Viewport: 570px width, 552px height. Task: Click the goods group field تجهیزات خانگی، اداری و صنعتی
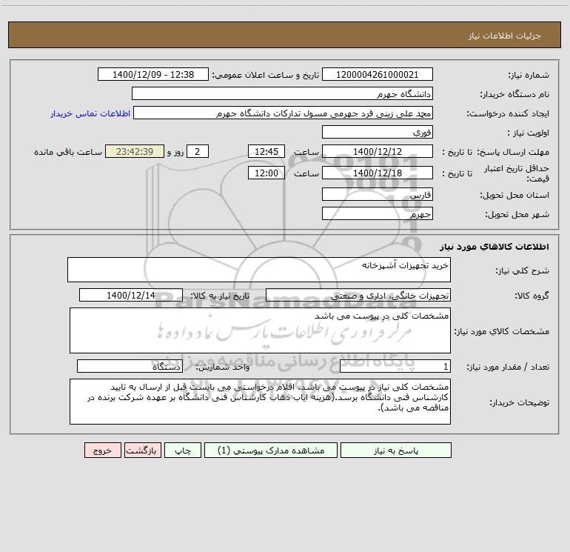click(358, 295)
